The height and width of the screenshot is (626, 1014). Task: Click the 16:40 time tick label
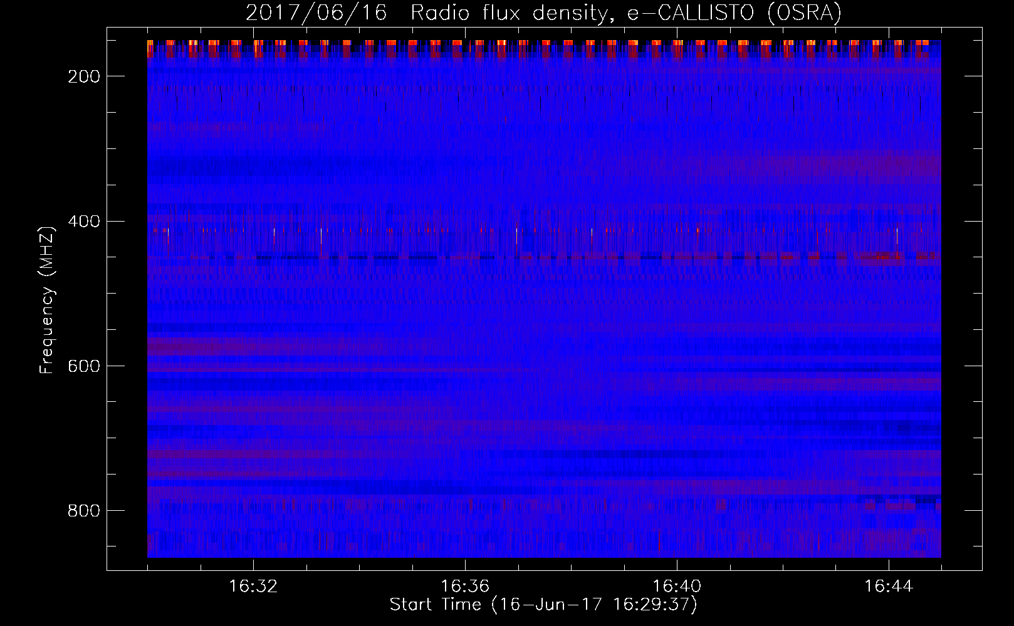point(677,587)
